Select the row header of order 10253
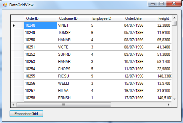183x123 pixels. coord(17,61)
